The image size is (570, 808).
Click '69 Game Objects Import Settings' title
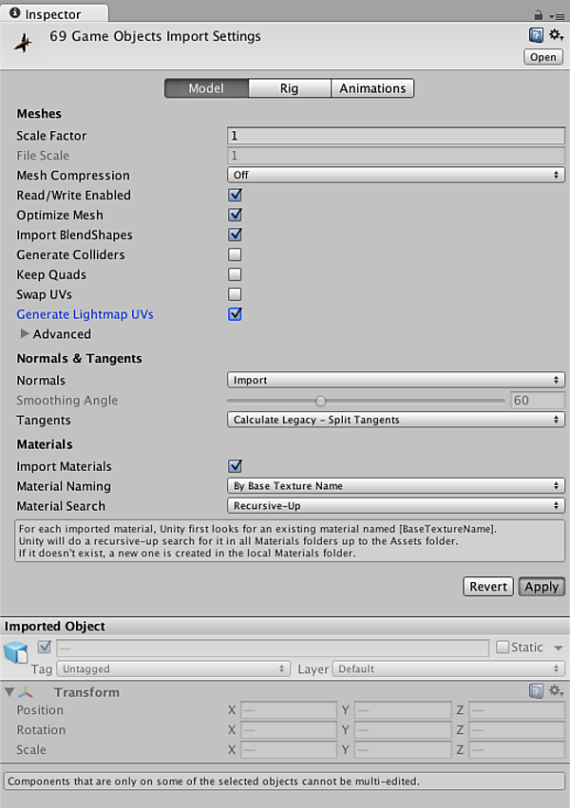pos(155,36)
